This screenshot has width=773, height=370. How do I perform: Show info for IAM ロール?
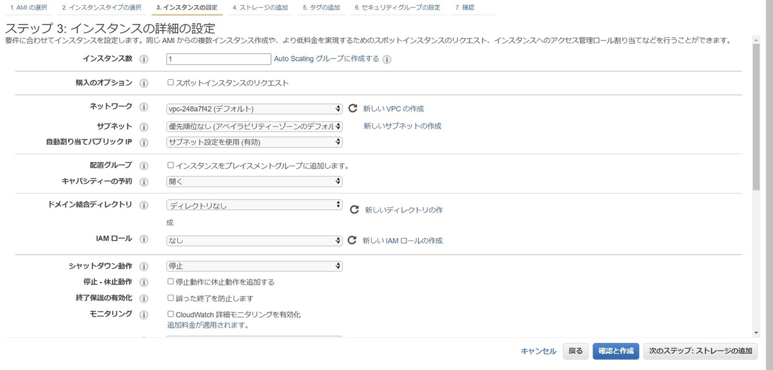(x=144, y=239)
